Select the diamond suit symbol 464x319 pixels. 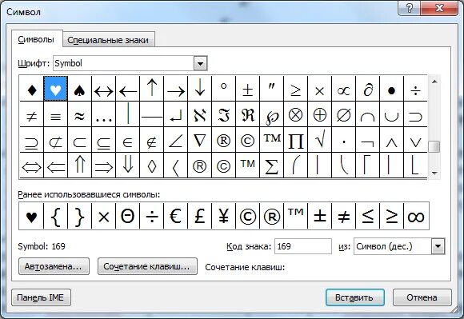32,89
